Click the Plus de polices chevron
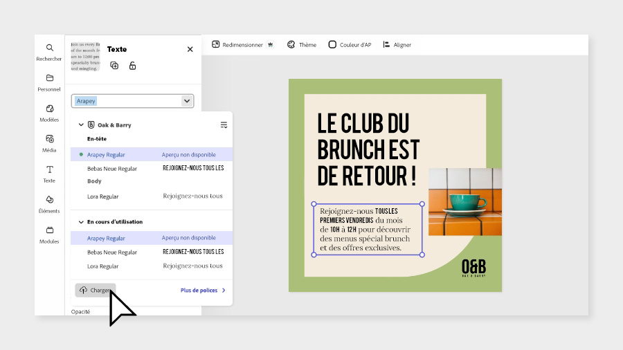This screenshot has height=350, width=623. click(224, 291)
